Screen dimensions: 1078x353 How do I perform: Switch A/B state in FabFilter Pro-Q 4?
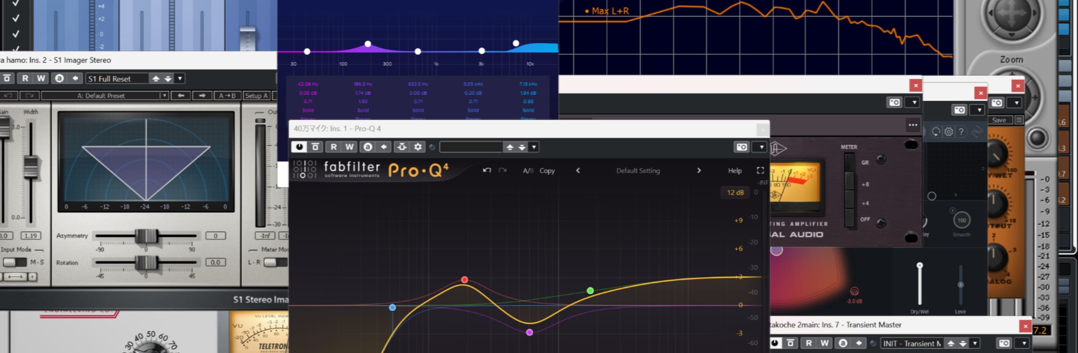pos(528,171)
